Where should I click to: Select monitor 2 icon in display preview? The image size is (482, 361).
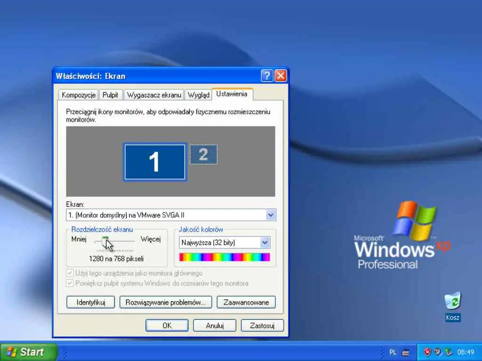tap(203, 154)
